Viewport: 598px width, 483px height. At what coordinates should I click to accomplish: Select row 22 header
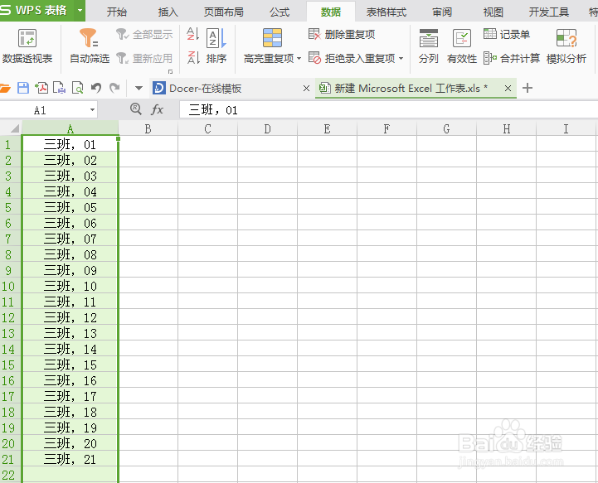pyautogui.click(x=10, y=475)
